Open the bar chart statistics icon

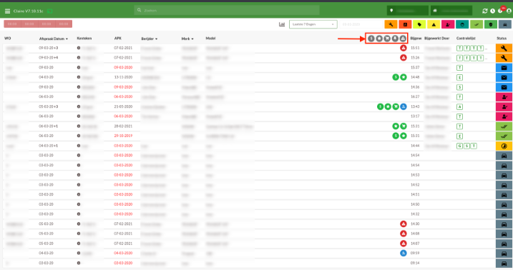pos(282,24)
